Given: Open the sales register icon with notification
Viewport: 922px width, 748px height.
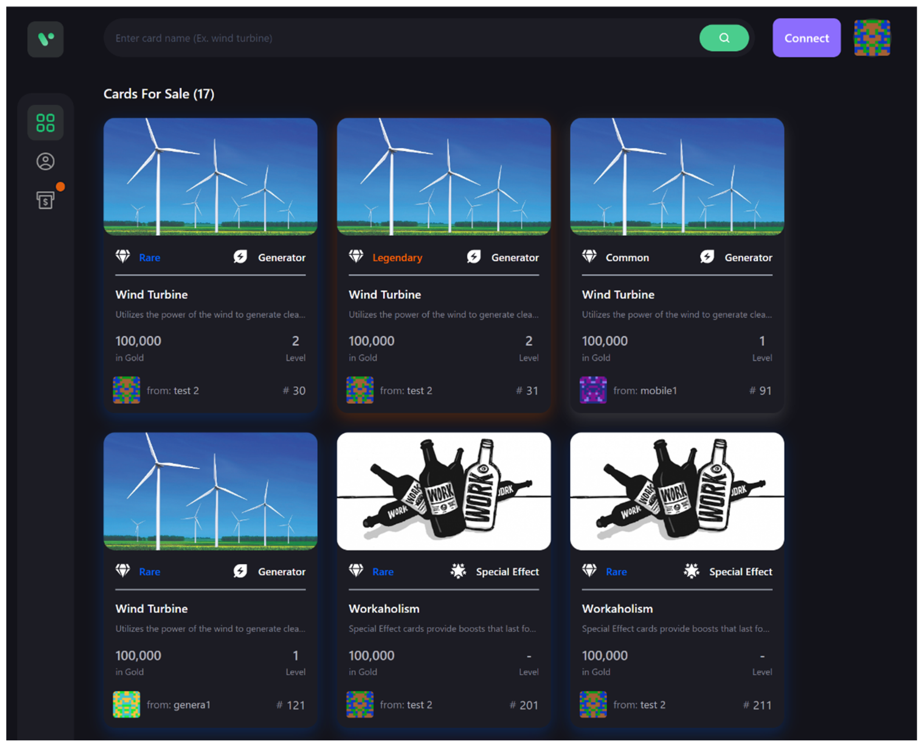Looking at the screenshot, I should pyautogui.click(x=45, y=200).
